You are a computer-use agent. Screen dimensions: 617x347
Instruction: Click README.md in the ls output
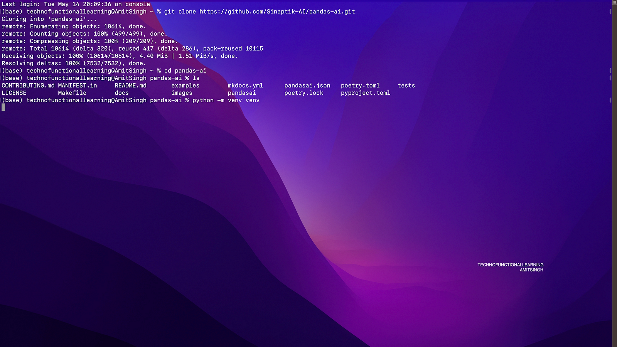point(130,86)
